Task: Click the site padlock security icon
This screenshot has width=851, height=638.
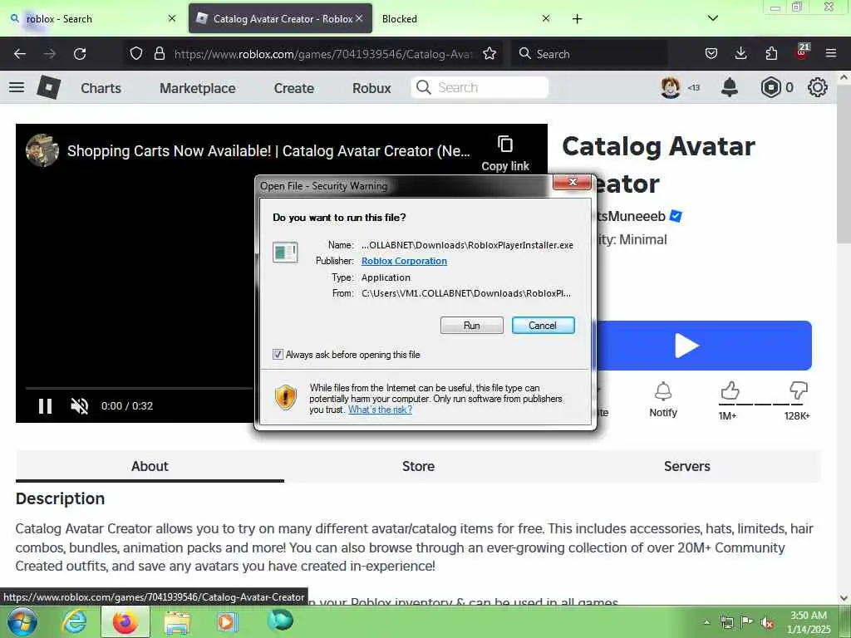Action: [159, 54]
